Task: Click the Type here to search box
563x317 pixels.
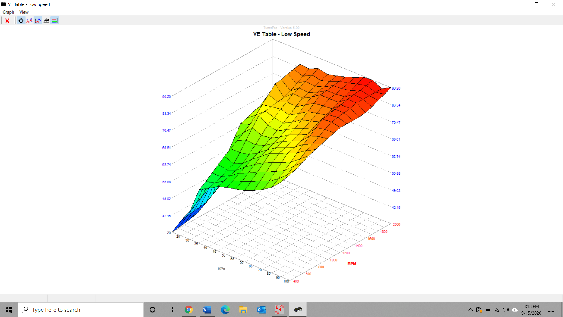Action: click(x=81, y=310)
